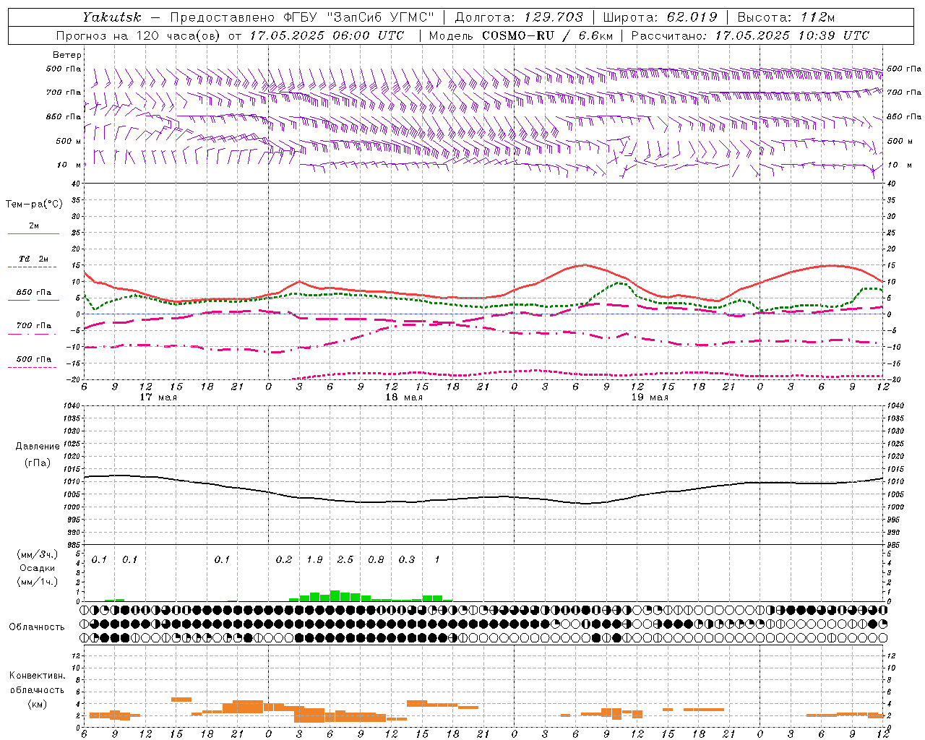Click the Давление pressure panel label

(x=38, y=447)
